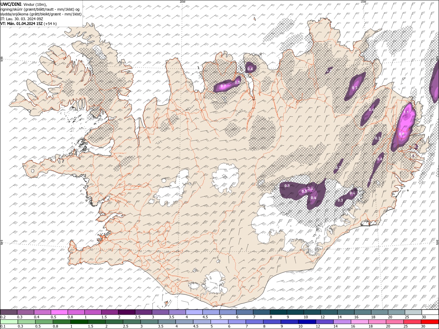
Task: Pick the darkest green 1 swatch in bottom legend row
Action: tap(79, 321)
